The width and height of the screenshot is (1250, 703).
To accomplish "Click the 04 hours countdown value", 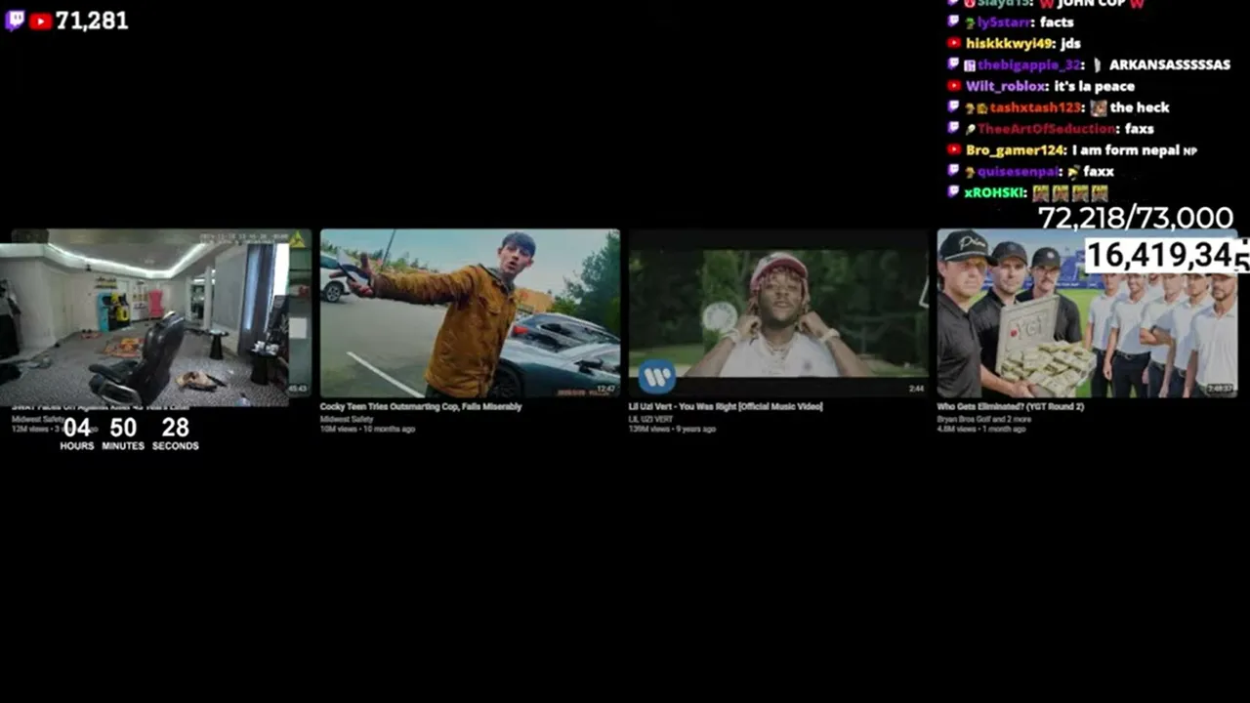I will 77,428.
